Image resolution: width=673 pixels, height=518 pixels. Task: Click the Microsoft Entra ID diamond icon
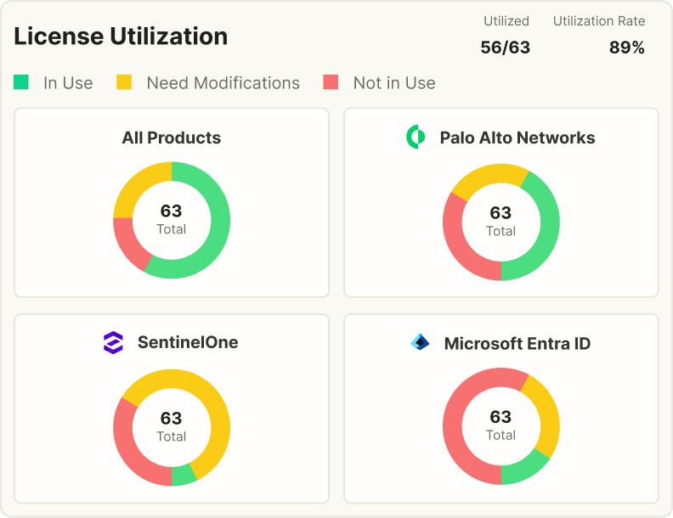(420, 342)
